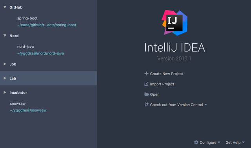
Task: Click the Configure gear icon
Action: [x=196, y=142]
